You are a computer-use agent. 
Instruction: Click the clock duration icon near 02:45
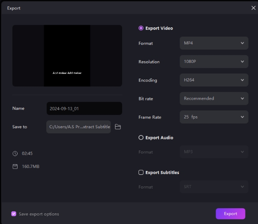pyautogui.click(x=15, y=153)
